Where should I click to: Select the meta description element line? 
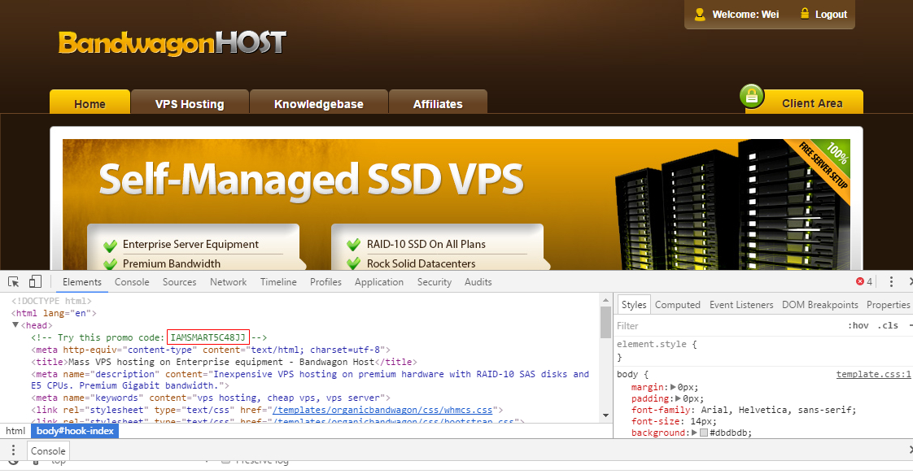310,380
